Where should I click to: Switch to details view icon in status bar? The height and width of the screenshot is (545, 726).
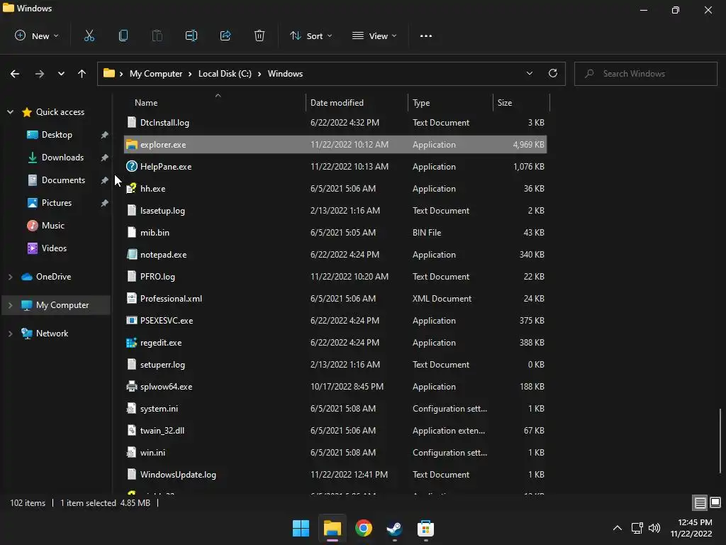point(700,502)
